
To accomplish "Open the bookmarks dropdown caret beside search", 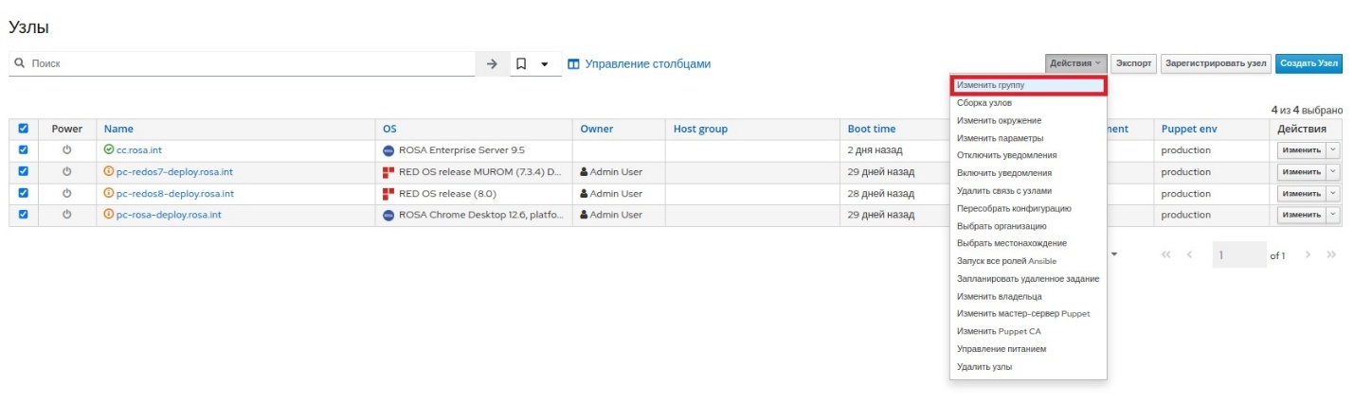I will (x=544, y=64).
